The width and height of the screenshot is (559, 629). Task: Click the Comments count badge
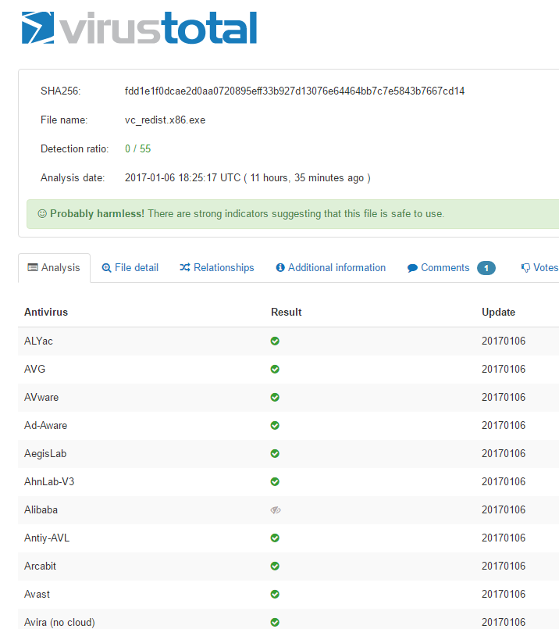click(486, 268)
